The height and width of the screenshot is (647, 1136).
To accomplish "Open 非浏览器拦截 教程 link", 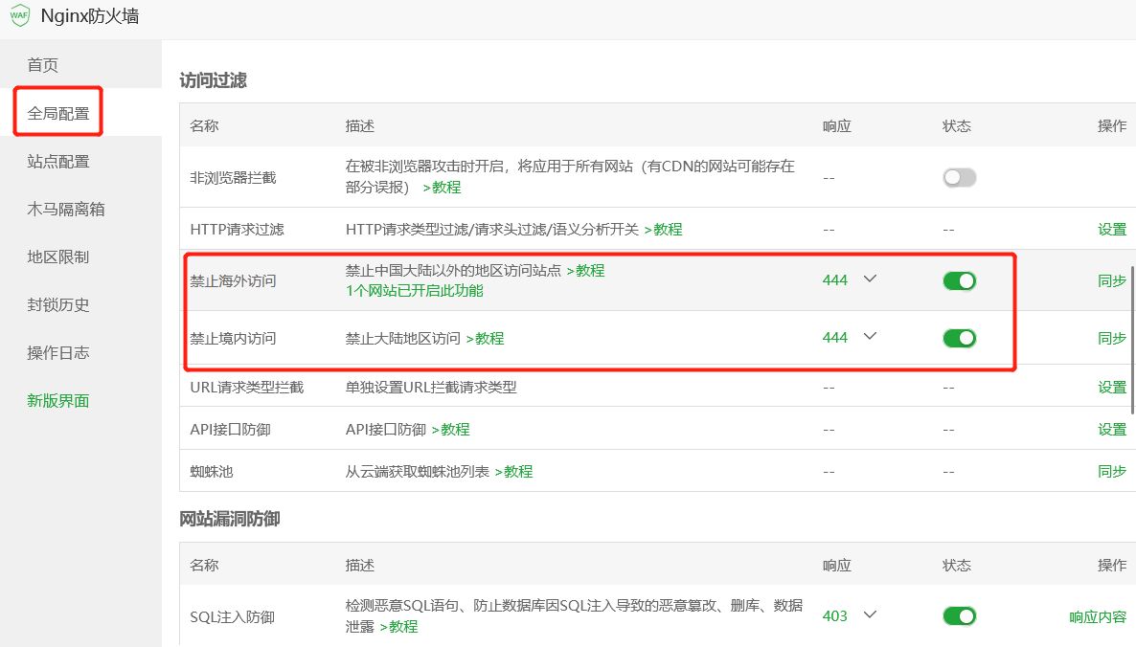I will click(x=442, y=188).
